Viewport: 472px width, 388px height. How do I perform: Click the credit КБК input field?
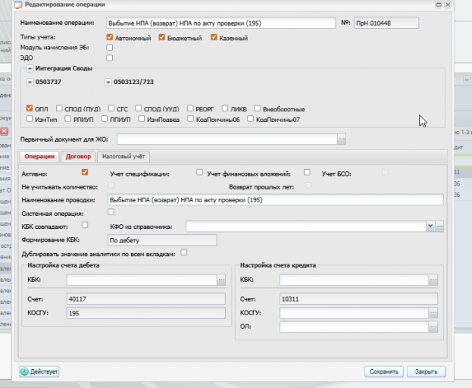point(355,280)
